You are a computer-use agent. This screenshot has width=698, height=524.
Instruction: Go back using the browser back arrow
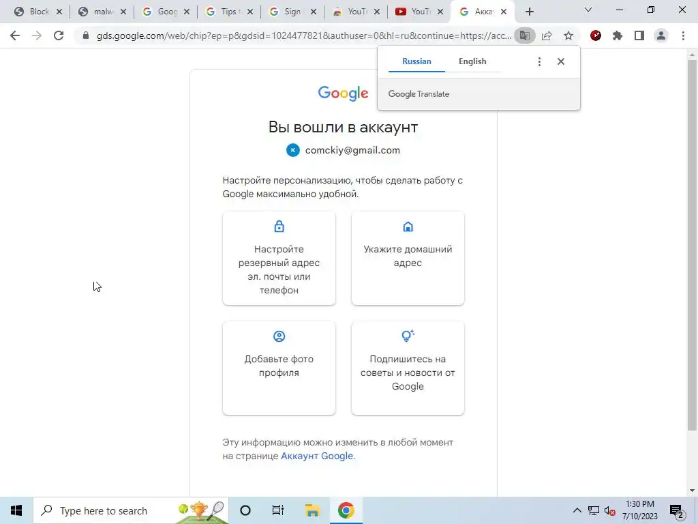tap(15, 35)
